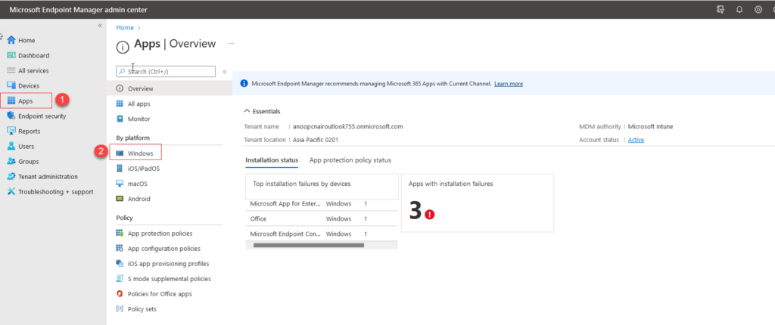This screenshot has width=775, height=325.
Task: Select the Microsoft App for Enter... row
Action: (321, 203)
